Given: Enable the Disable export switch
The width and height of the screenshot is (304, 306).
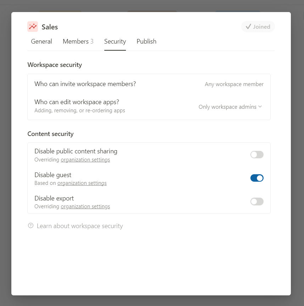Looking at the screenshot, I should (257, 202).
